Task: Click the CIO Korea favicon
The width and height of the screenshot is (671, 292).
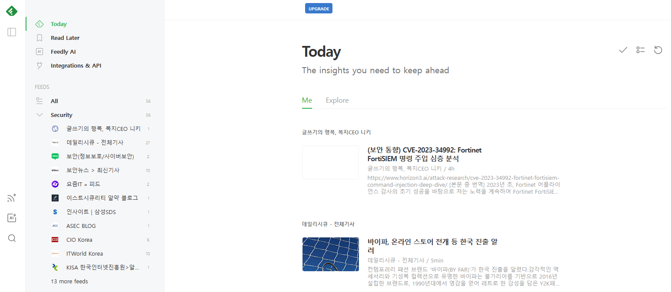Action: 55,240
